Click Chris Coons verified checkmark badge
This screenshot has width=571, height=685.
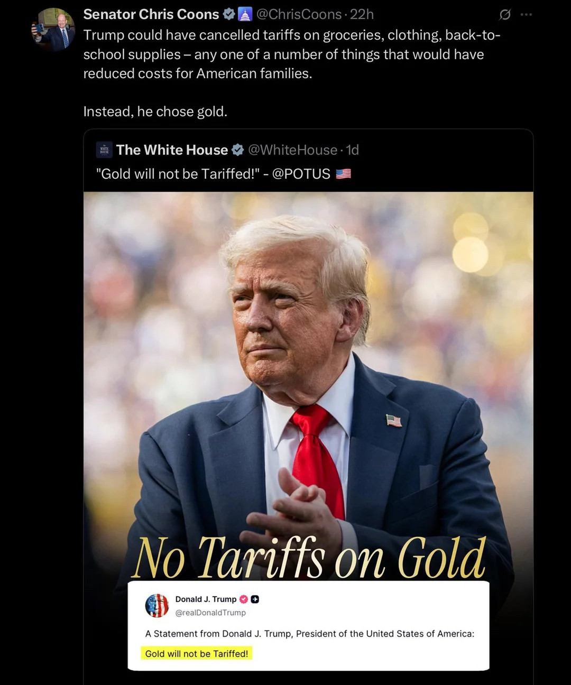click(x=228, y=14)
